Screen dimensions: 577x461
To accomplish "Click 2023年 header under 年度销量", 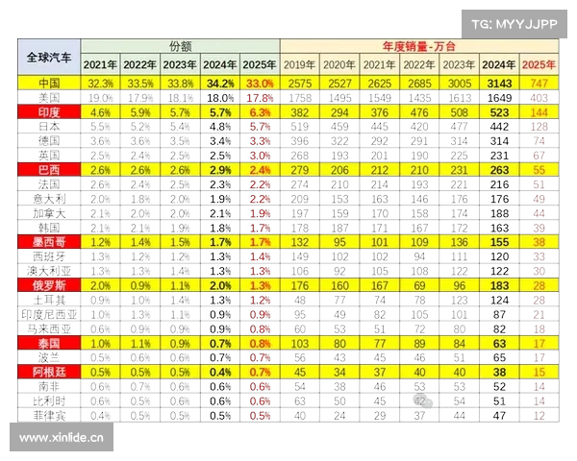I will click(x=459, y=64).
